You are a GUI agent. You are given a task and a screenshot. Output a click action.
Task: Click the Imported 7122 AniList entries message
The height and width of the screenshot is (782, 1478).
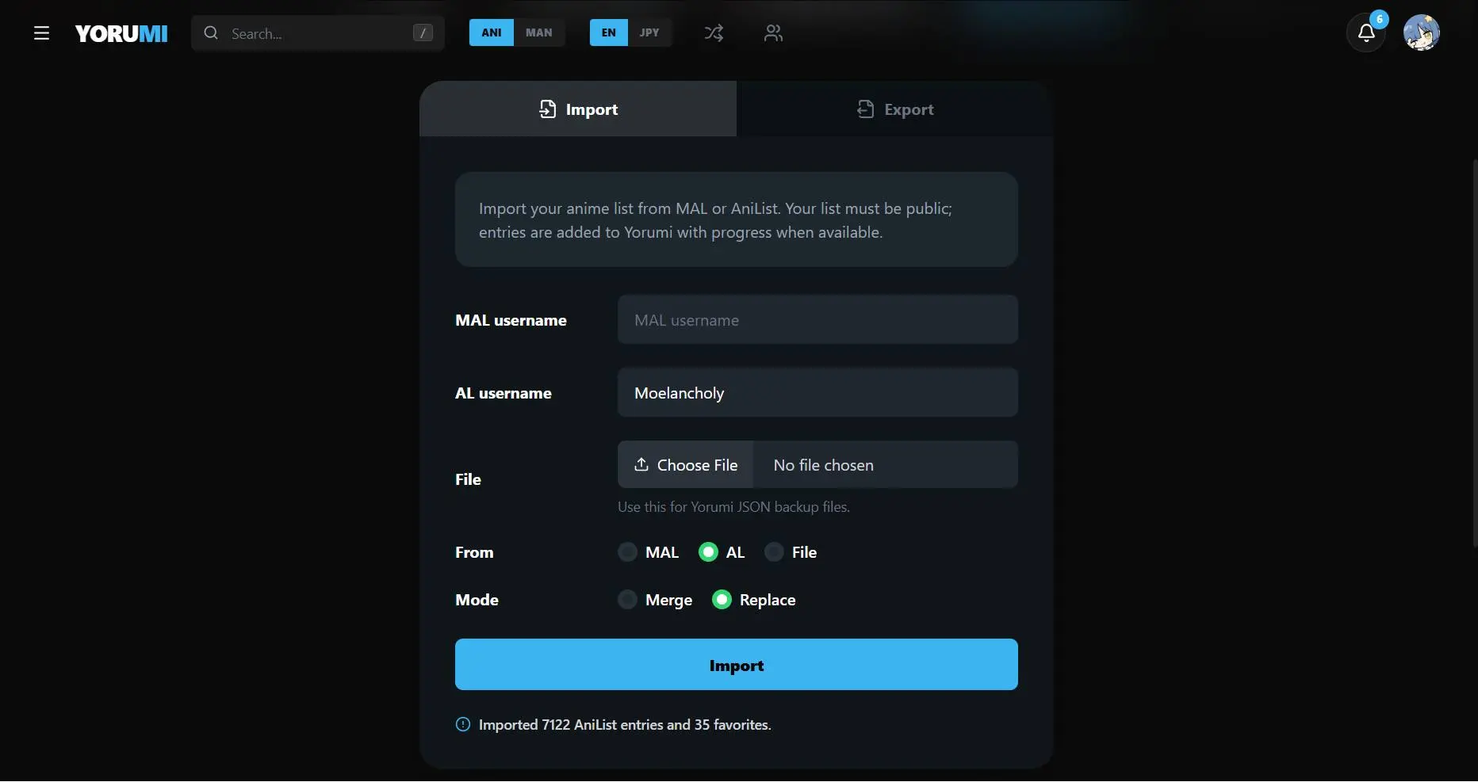click(x=625, y=725)
